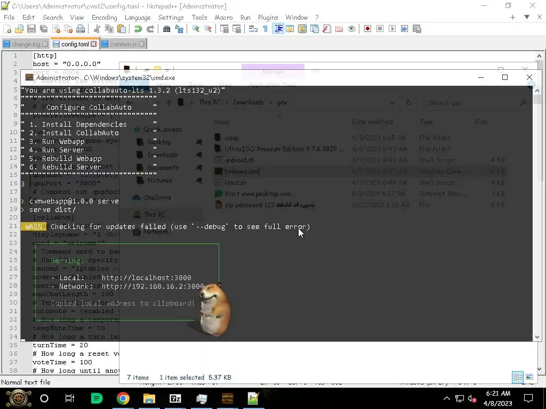
Task: Expand hidden system tray icons
Action: [447, 398]
